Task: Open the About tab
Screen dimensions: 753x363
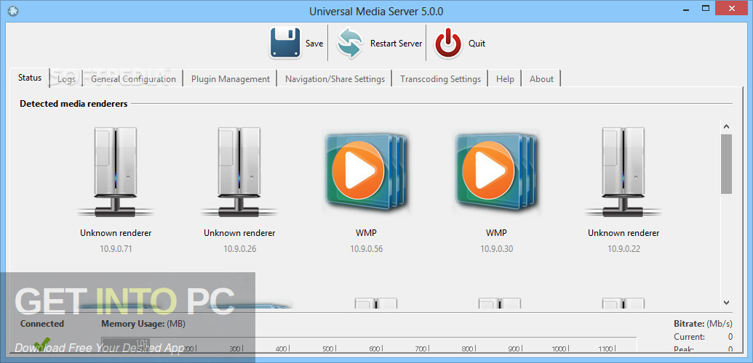Action: [x=542, y=79]
